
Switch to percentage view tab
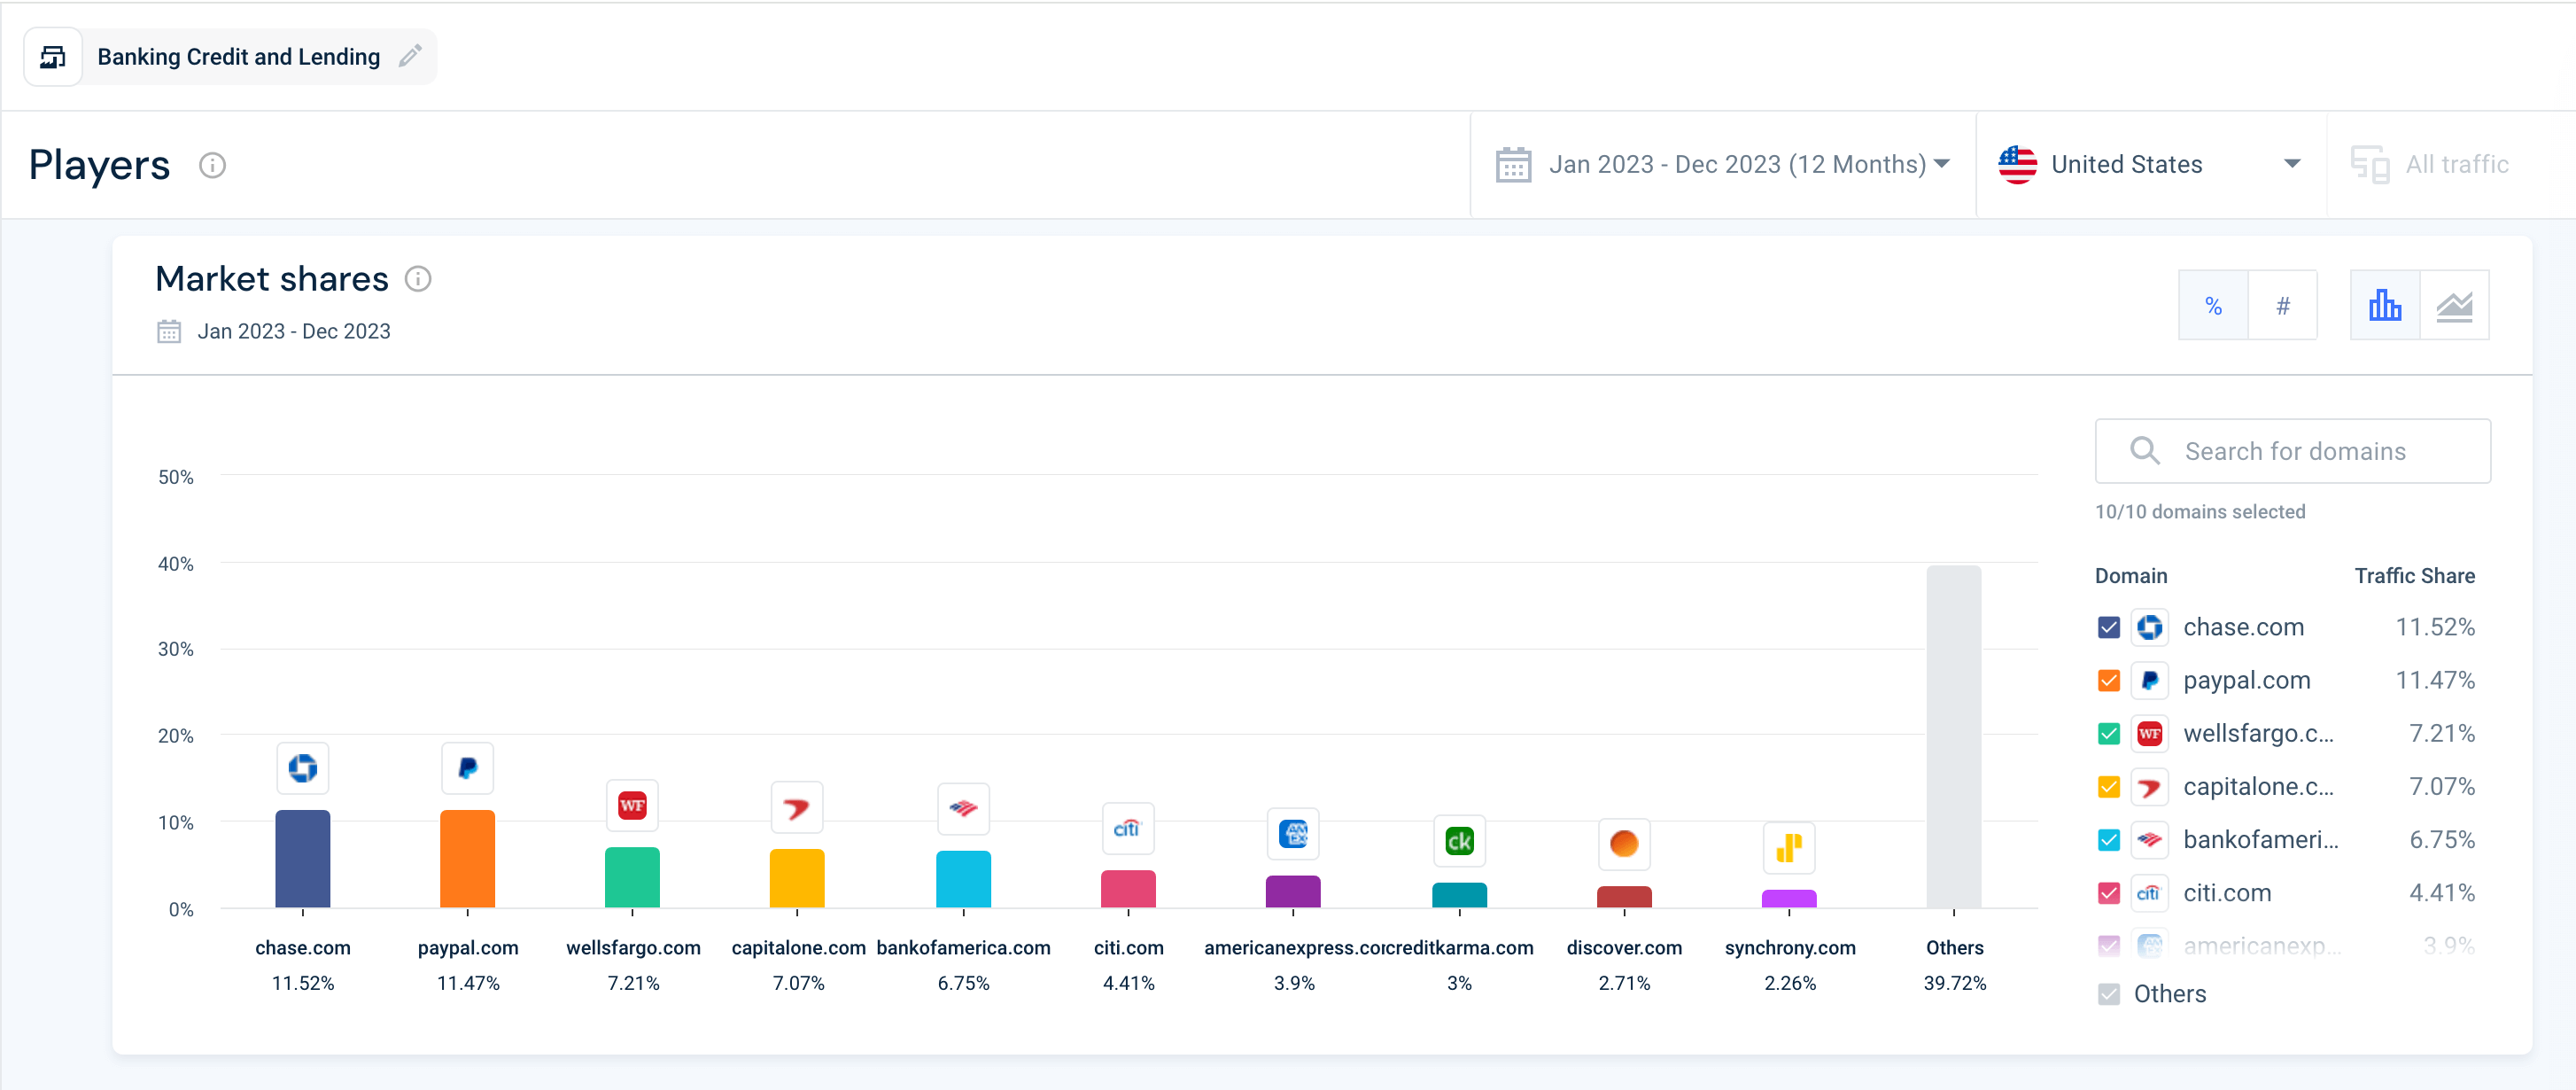tap(2213, 305)
